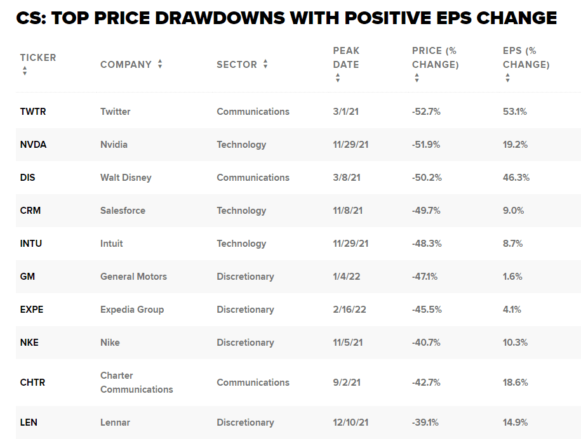Toggle the Sector column sort arrows
This screenshot has height=439, width=581.
pos(265,64)
